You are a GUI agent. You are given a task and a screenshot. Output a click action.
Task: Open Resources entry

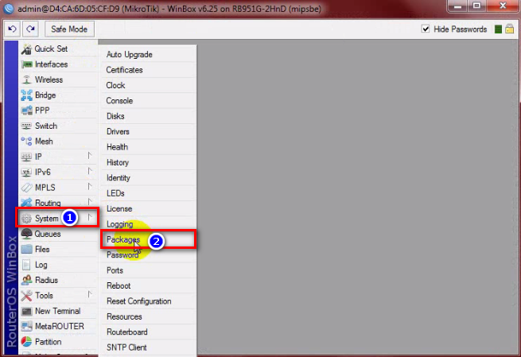pos(149,316)
